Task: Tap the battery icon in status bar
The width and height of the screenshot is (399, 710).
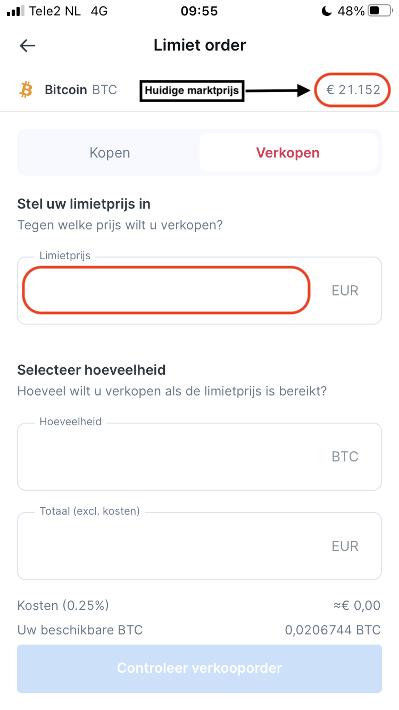Action: click(380, 11)
